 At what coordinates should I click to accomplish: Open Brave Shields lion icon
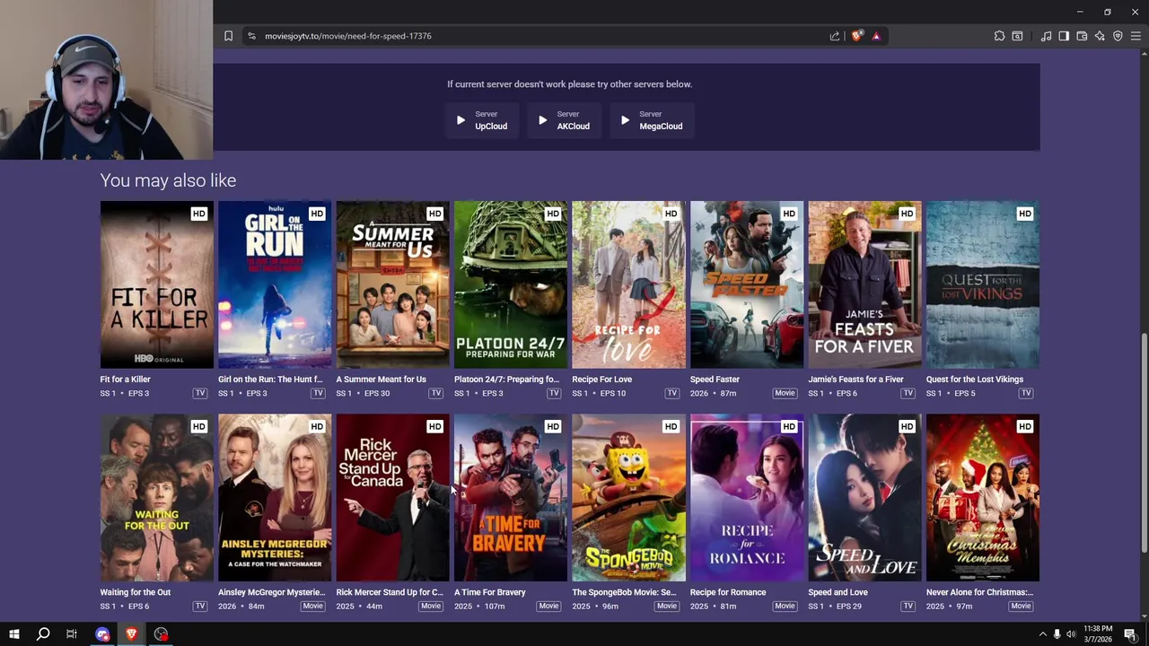point(856,36)
